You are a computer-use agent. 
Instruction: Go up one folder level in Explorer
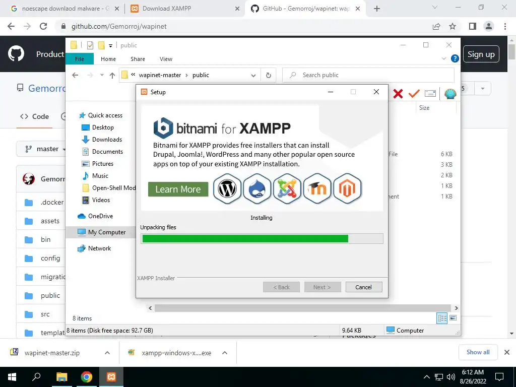coord(112,76)
